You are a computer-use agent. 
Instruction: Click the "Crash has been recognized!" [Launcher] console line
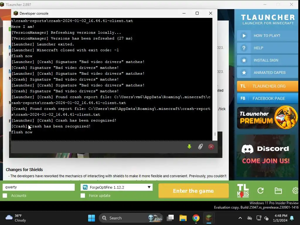pyautogui.click(x=64, y=120)
